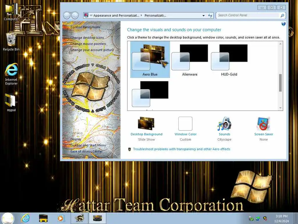Click the breadcrumb back chevrons in address bar

[x=91, y=15]
